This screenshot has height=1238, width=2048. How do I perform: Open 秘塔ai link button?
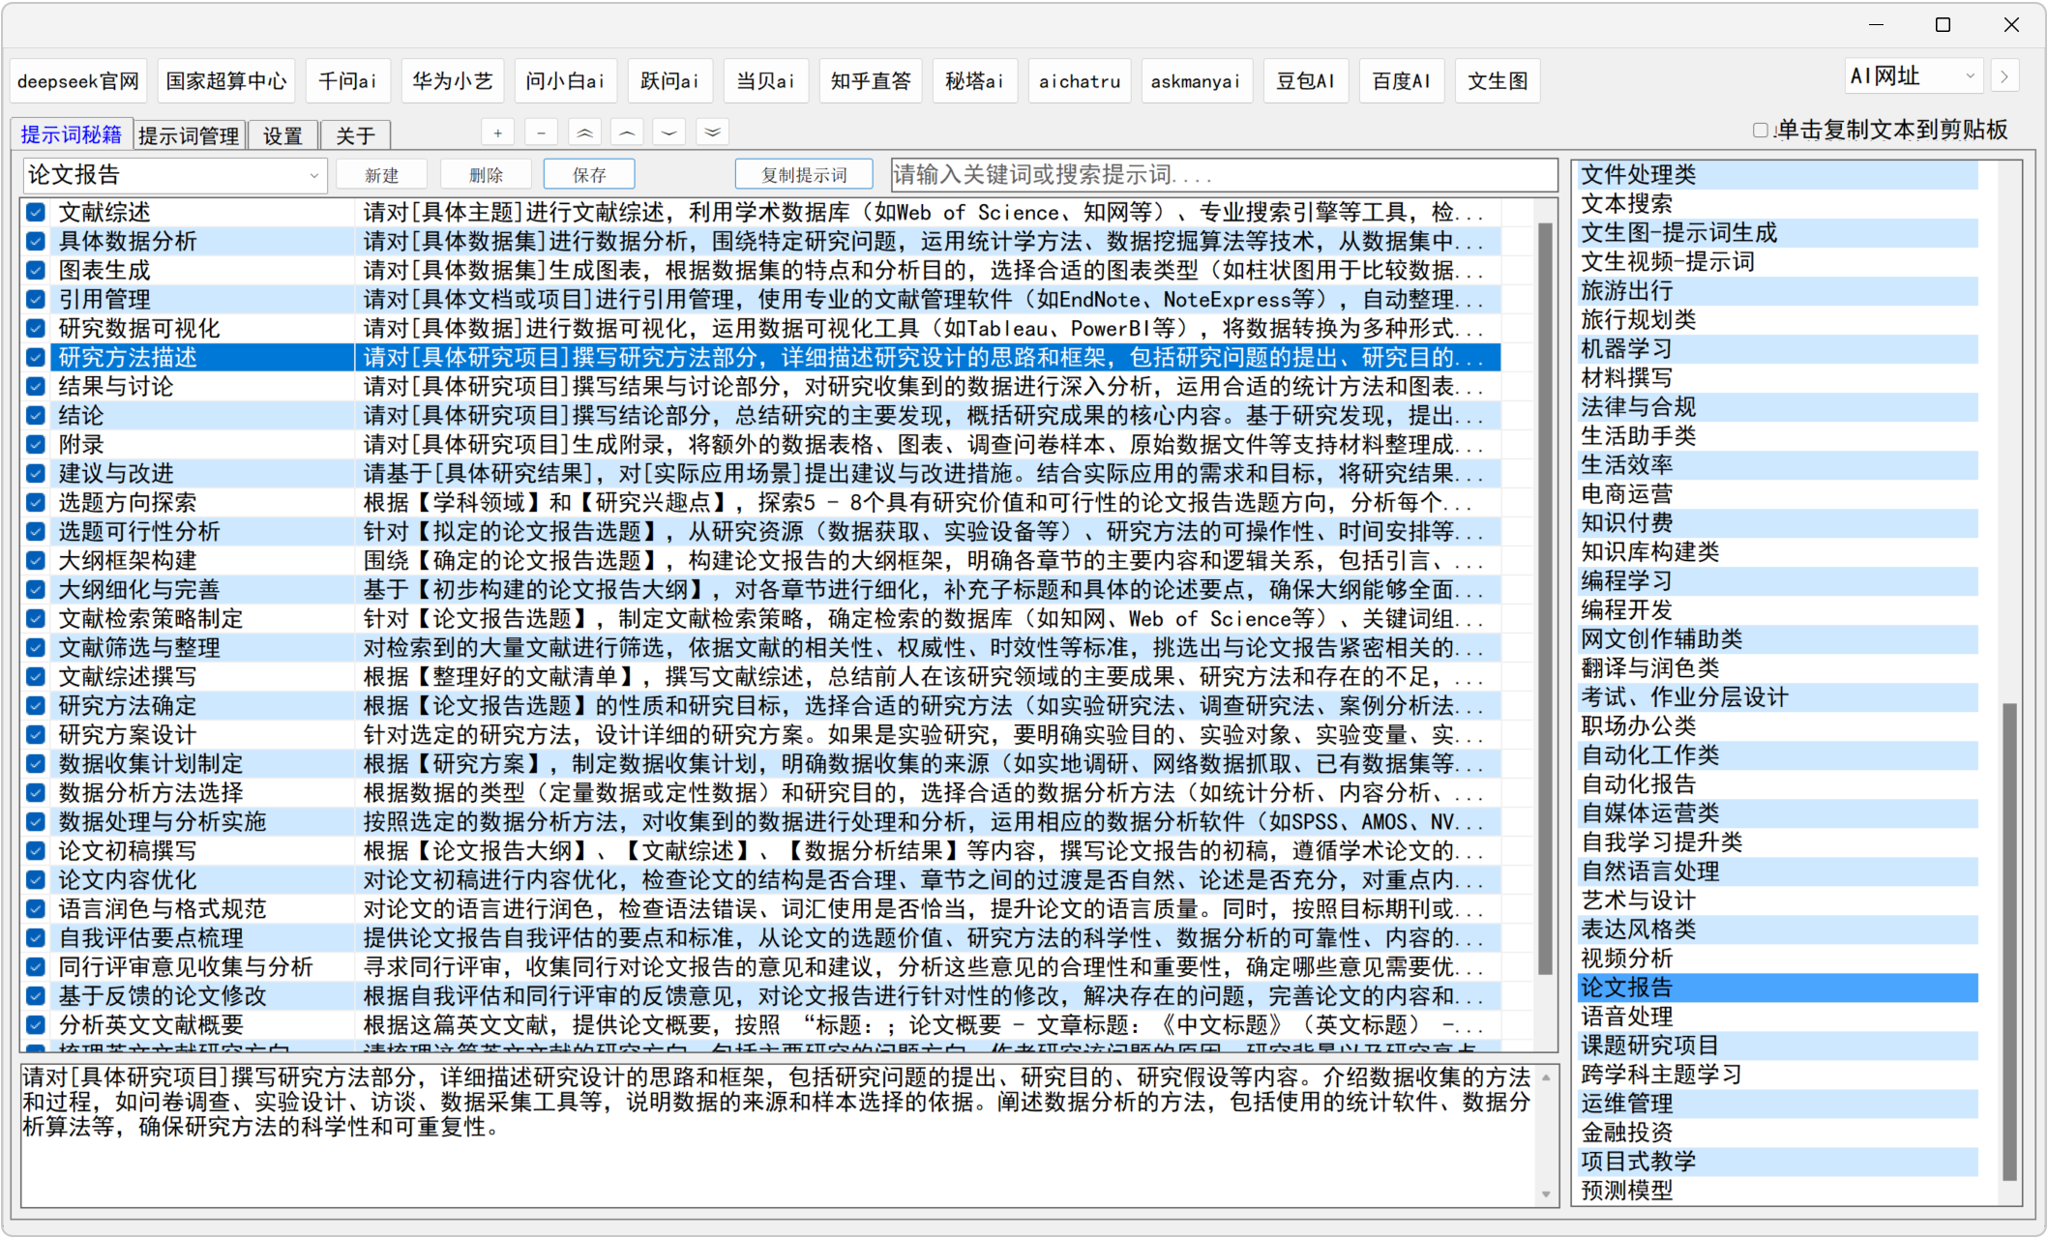click(x=975, y=81)
